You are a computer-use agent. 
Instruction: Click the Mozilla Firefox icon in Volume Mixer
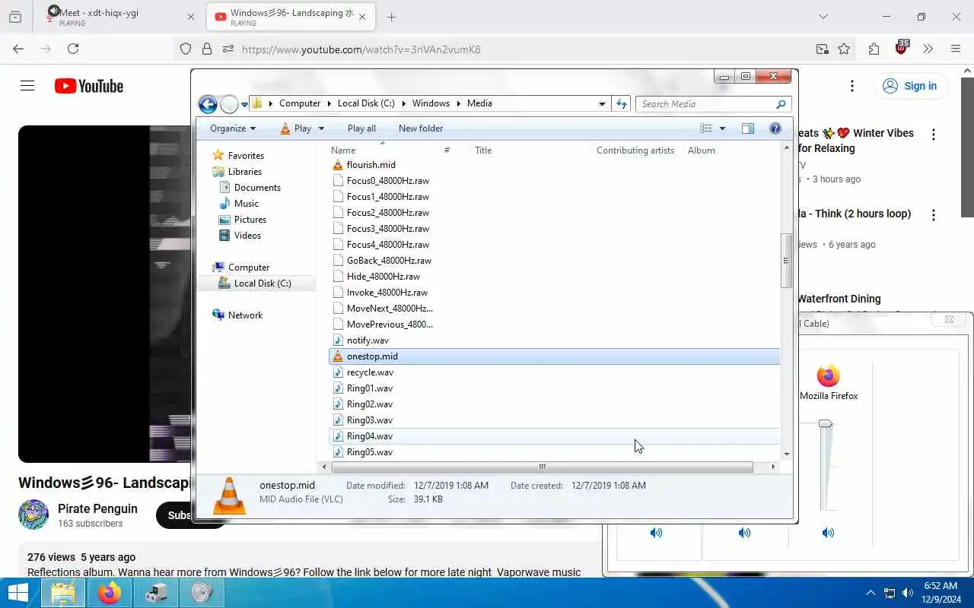[x=828, y=375]
